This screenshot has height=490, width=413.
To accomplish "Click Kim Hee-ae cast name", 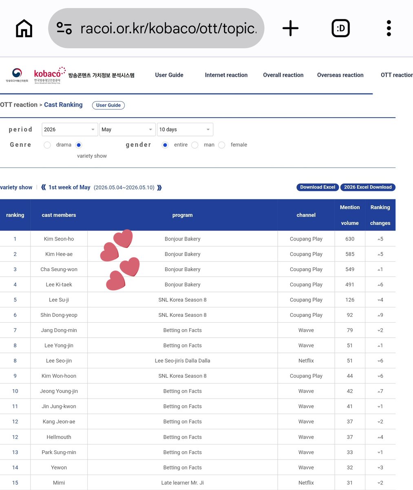I will point(59,254).
